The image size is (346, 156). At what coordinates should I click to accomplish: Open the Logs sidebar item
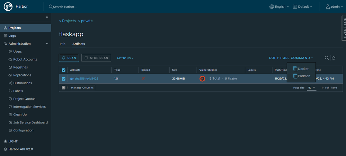coord(26,36)
